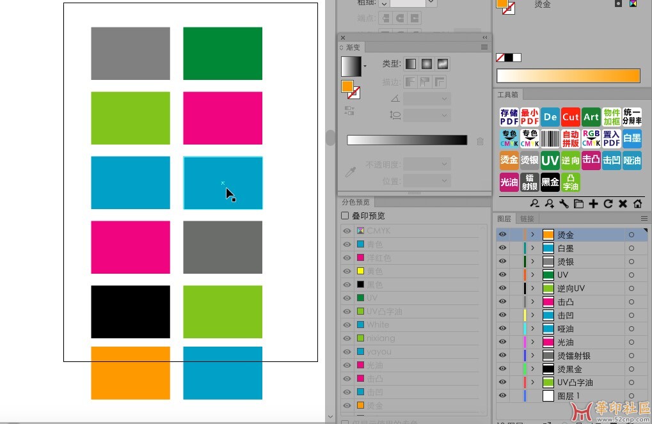Hide the 白墨 layer with eye icon
Viewport: 652px width, 424px height.
point(502,248)
